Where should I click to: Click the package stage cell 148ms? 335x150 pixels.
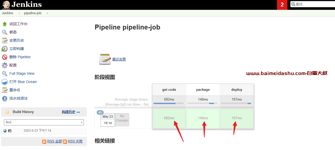click(x=203, y=118)
